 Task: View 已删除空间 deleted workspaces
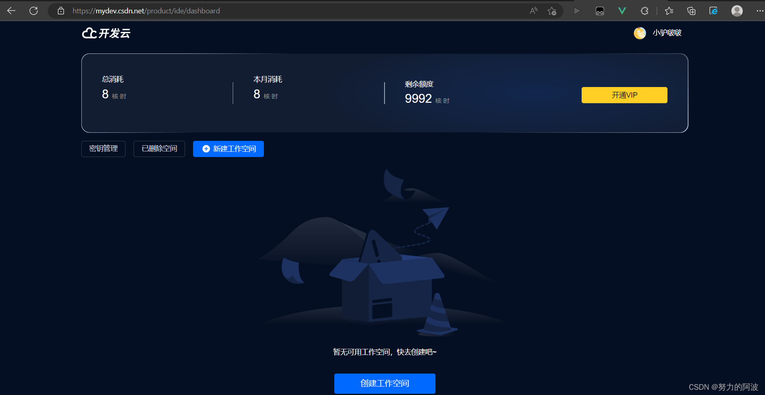[x=159, y=149]
